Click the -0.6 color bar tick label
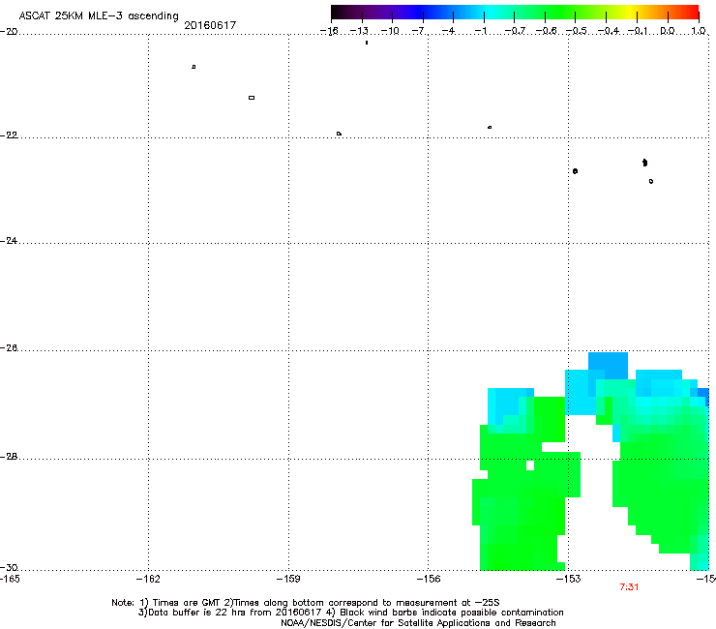Image resolution: width=716 pixels, height=629 pixels. click(546, 31)
